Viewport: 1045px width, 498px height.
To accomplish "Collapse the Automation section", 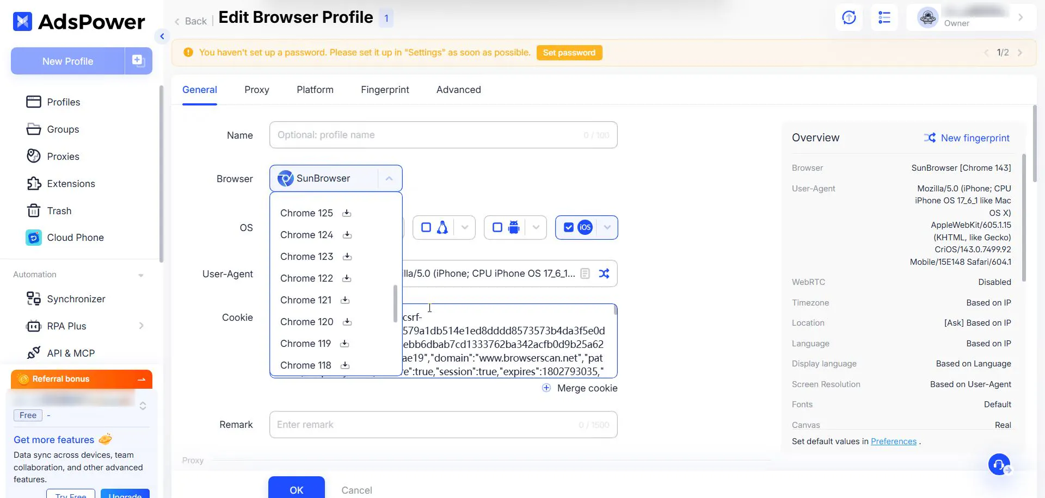I will tap(141, 275).
